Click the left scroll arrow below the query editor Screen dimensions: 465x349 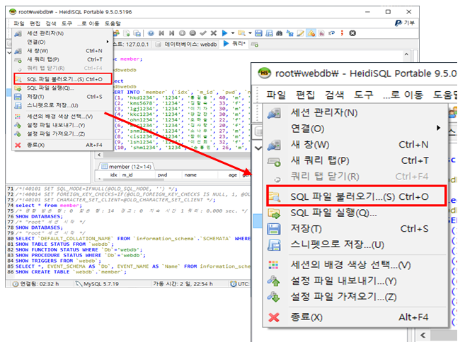click(99, 155)
